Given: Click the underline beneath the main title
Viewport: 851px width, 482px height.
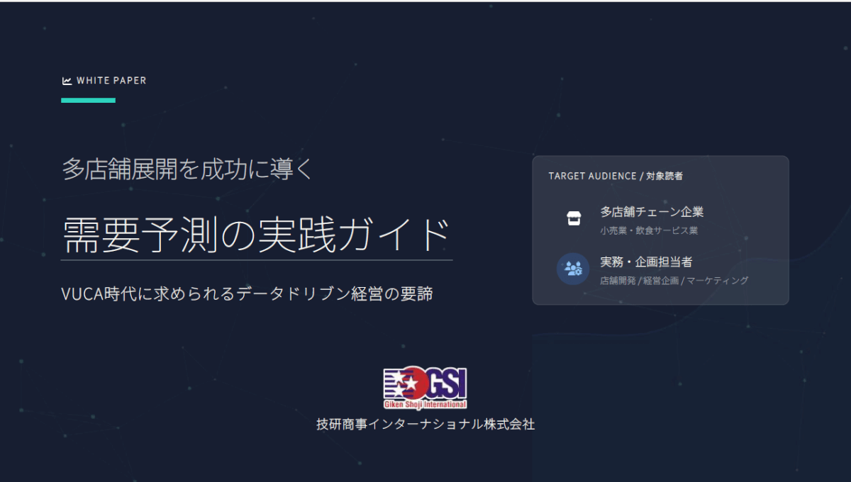Looking at the screenshot, I should click(x=256, y=260).
